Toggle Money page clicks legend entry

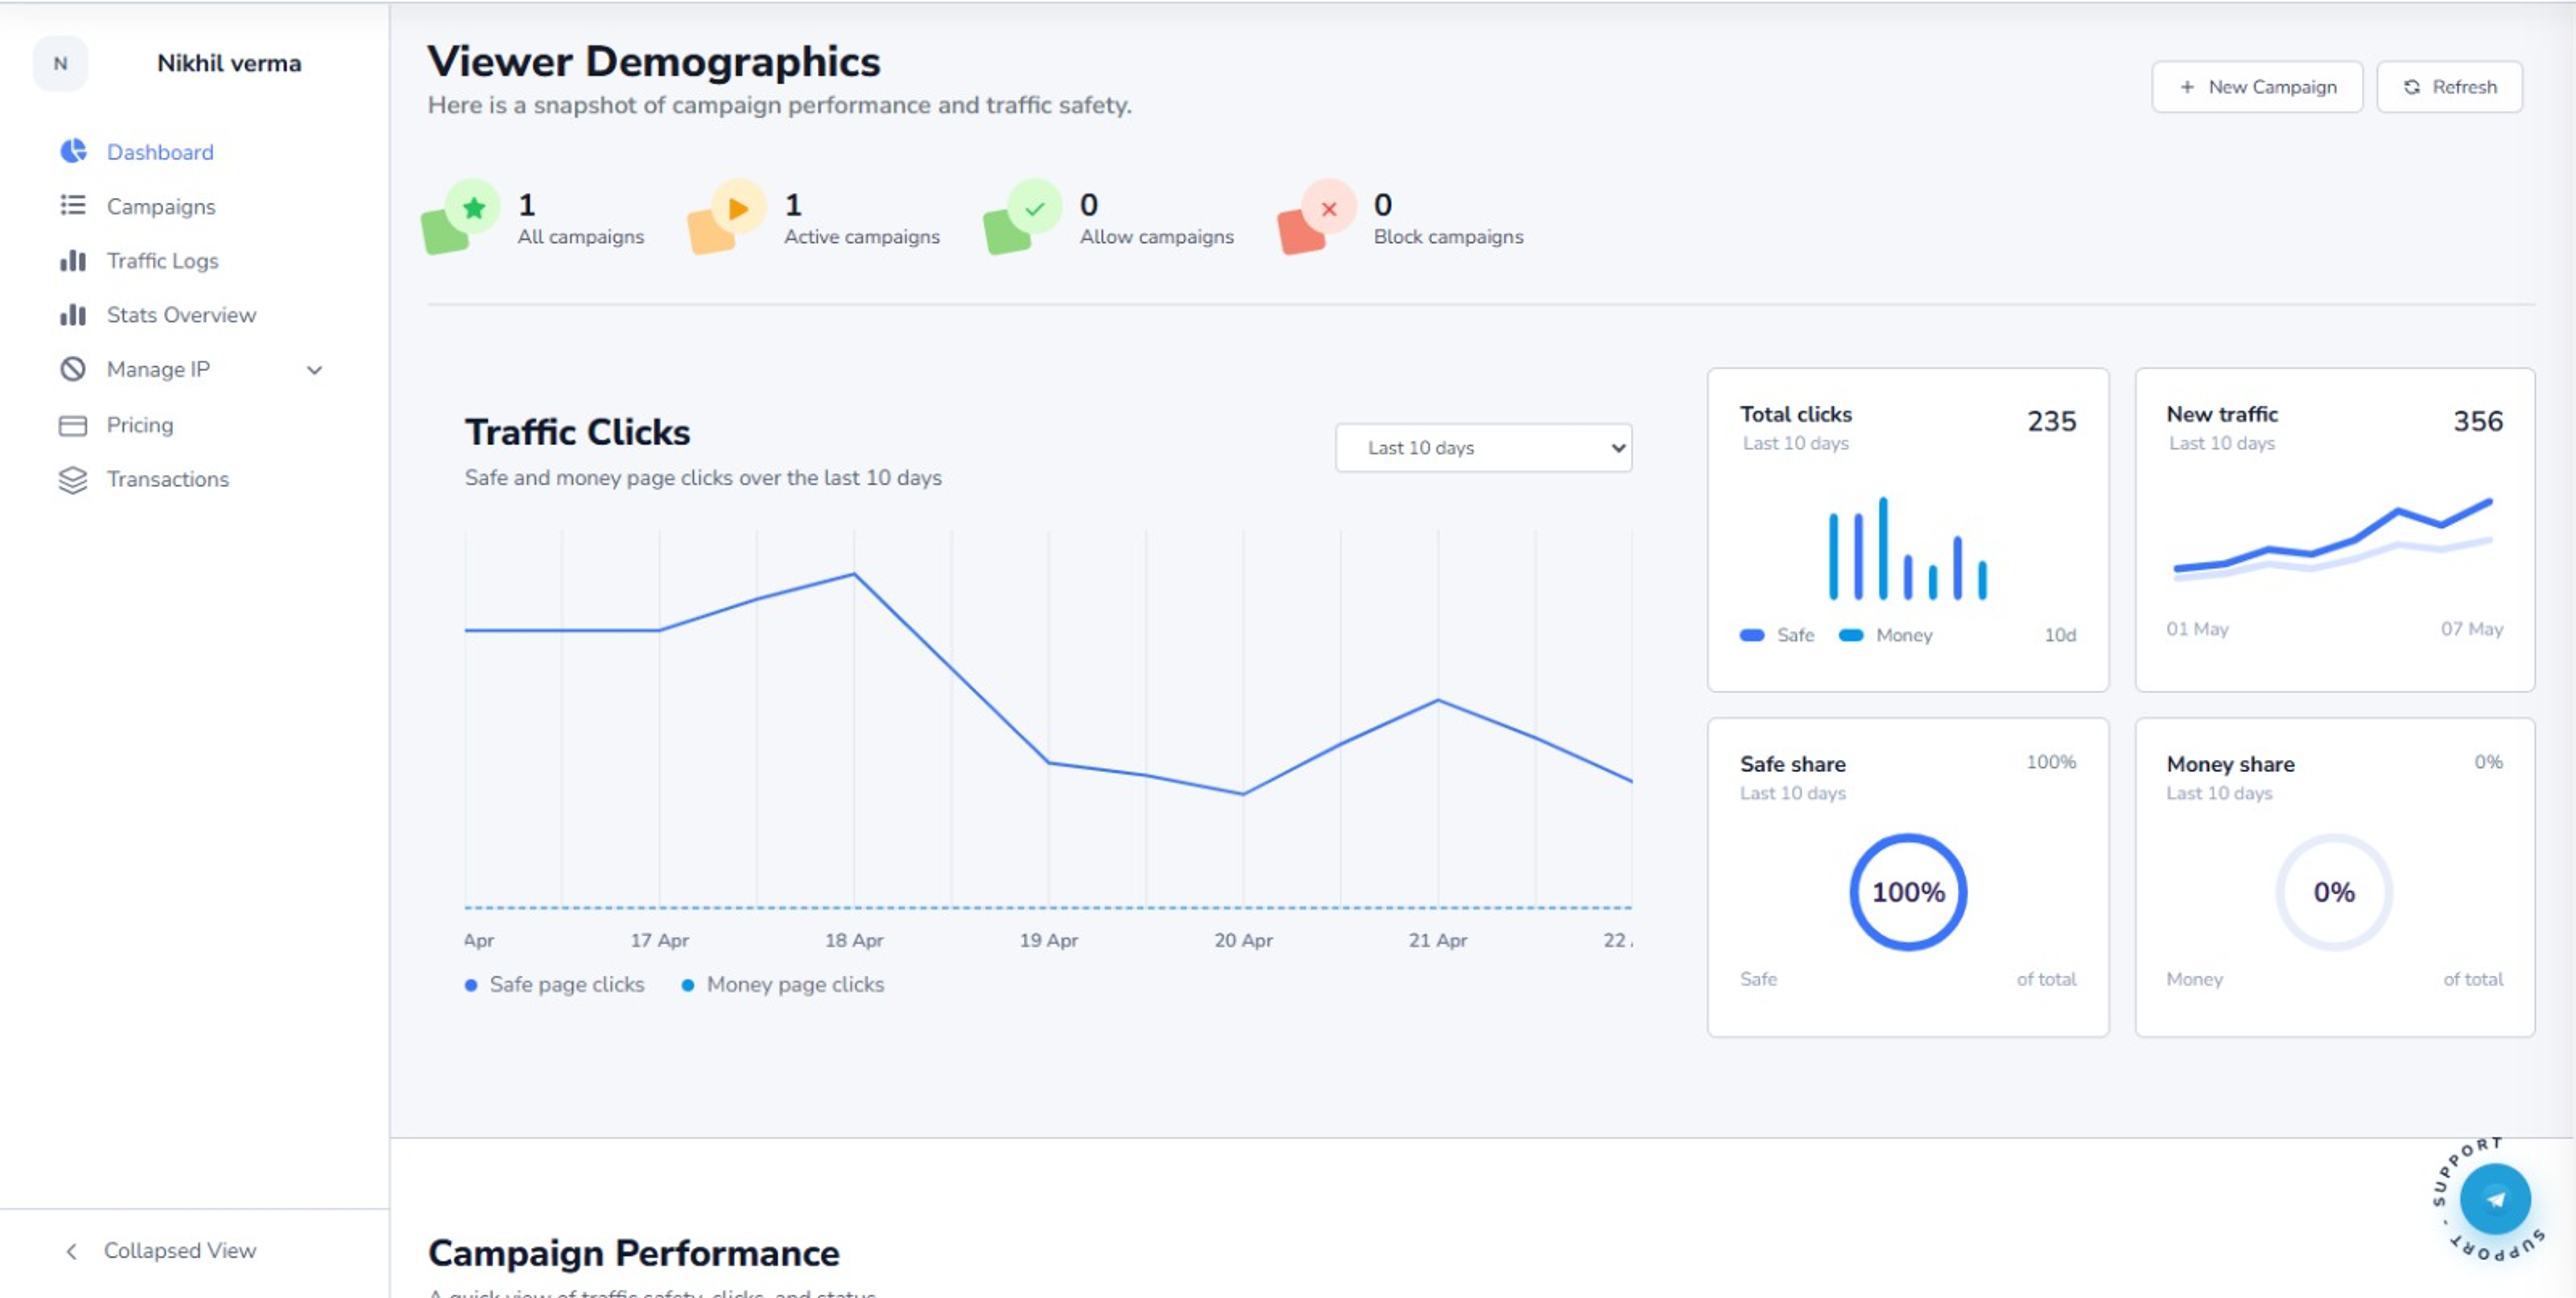click(783, 985)
